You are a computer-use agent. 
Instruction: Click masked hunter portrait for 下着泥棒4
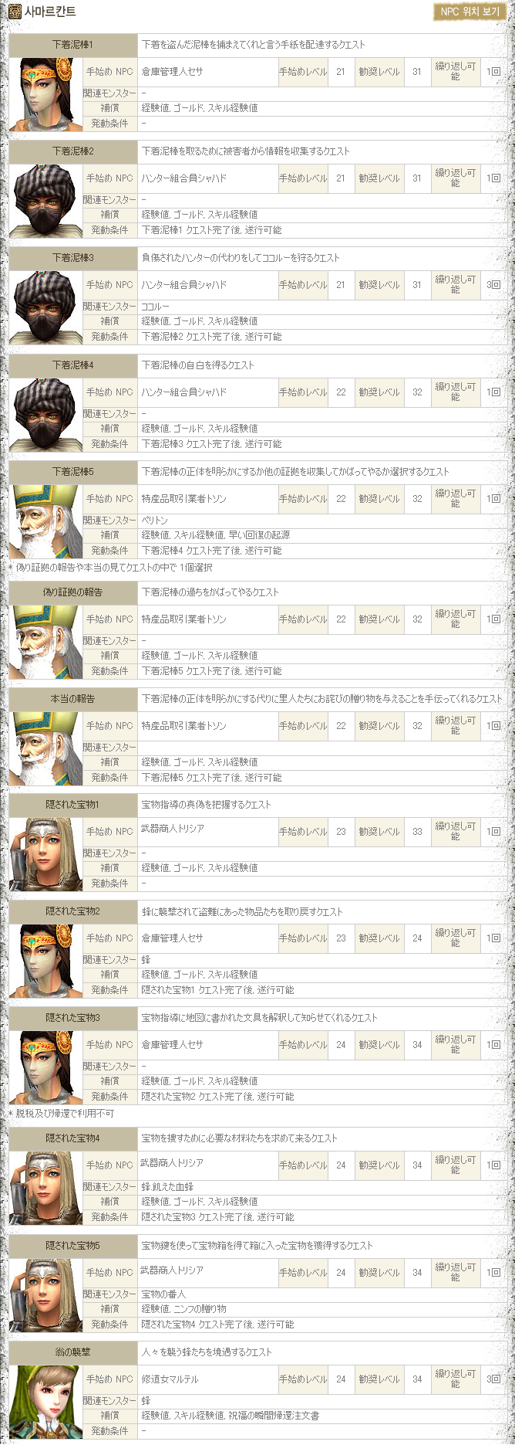[45, 414]
